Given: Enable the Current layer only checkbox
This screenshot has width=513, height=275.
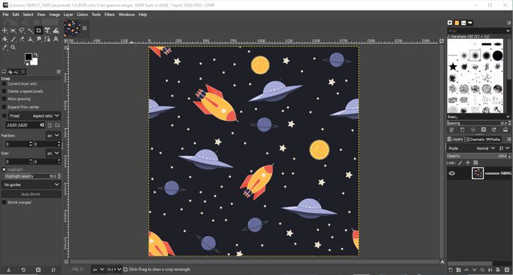Looking at the screenshot, I should [4, 83].
